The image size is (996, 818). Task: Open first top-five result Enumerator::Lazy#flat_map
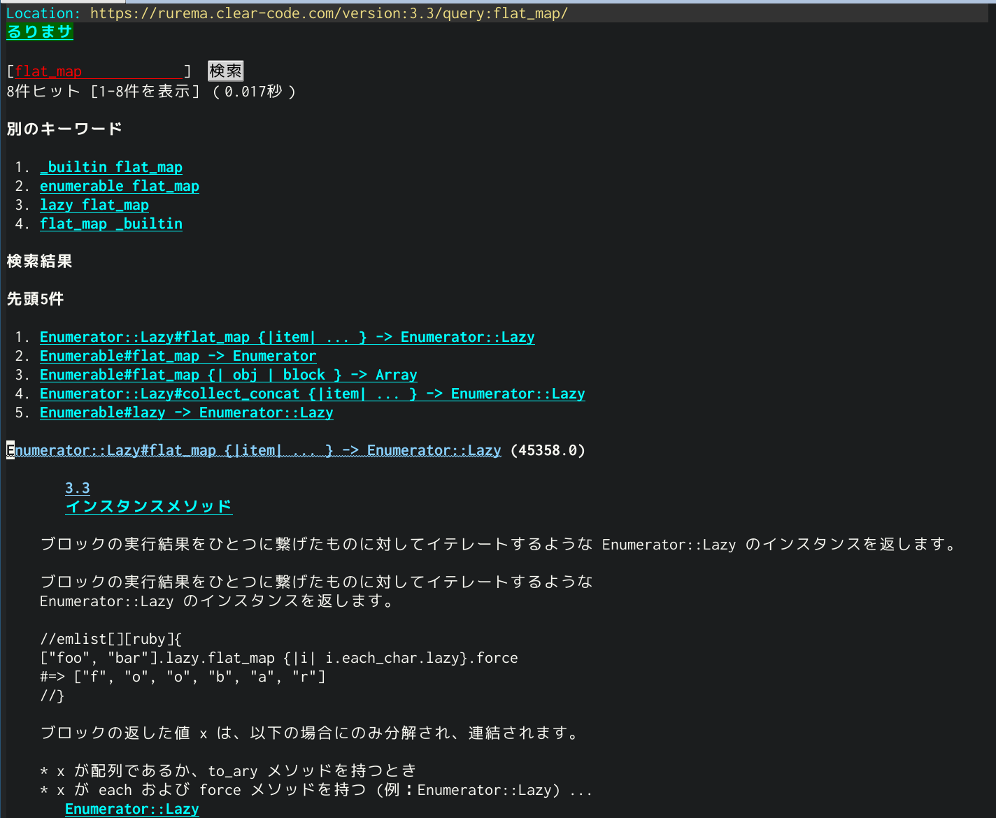point(287,337)
